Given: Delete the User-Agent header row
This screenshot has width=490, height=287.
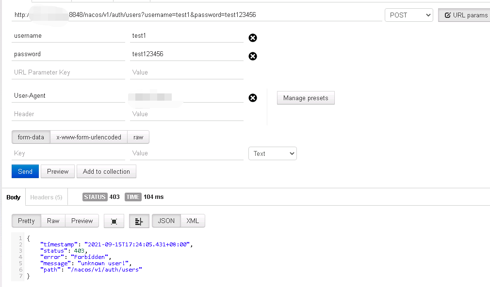Looking at the screenshot, I should tap(252, 98).
